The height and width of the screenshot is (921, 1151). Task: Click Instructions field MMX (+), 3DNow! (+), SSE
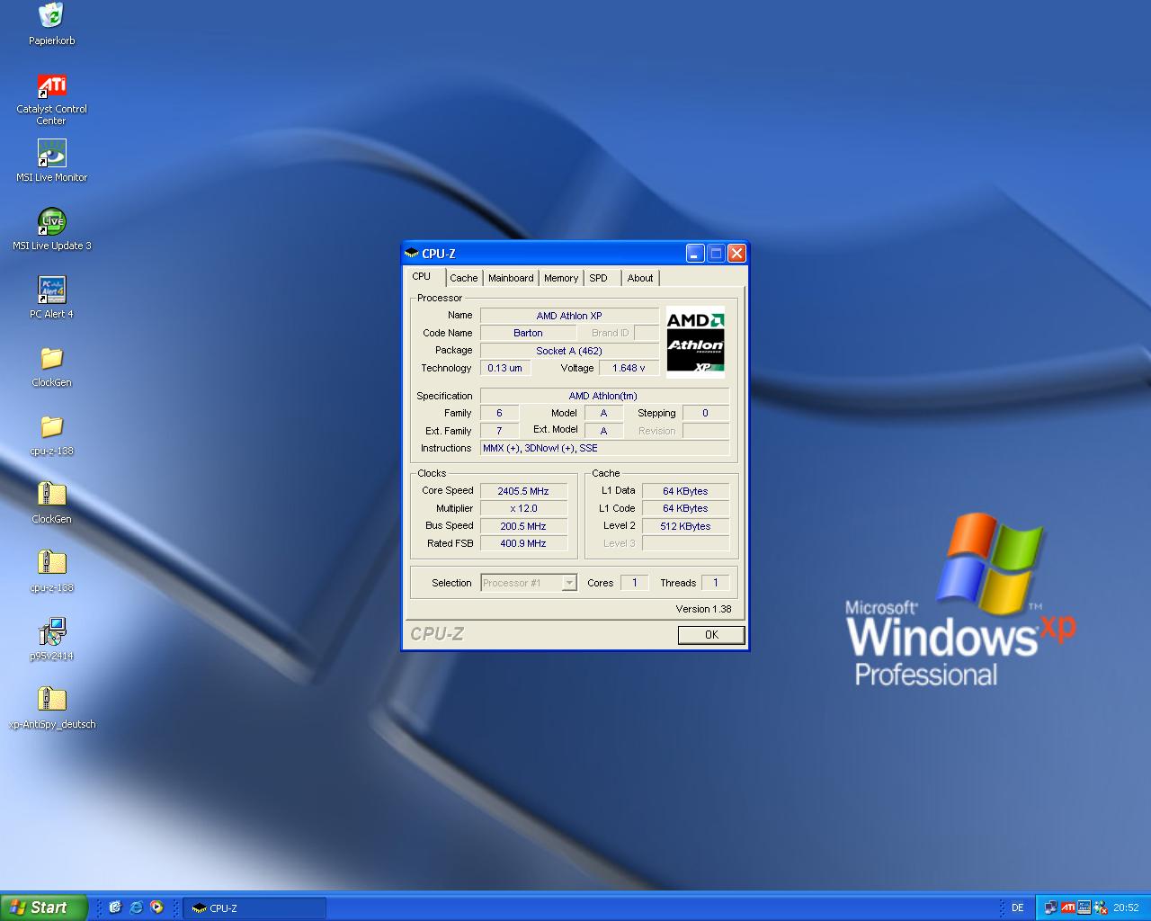[604, 448]
